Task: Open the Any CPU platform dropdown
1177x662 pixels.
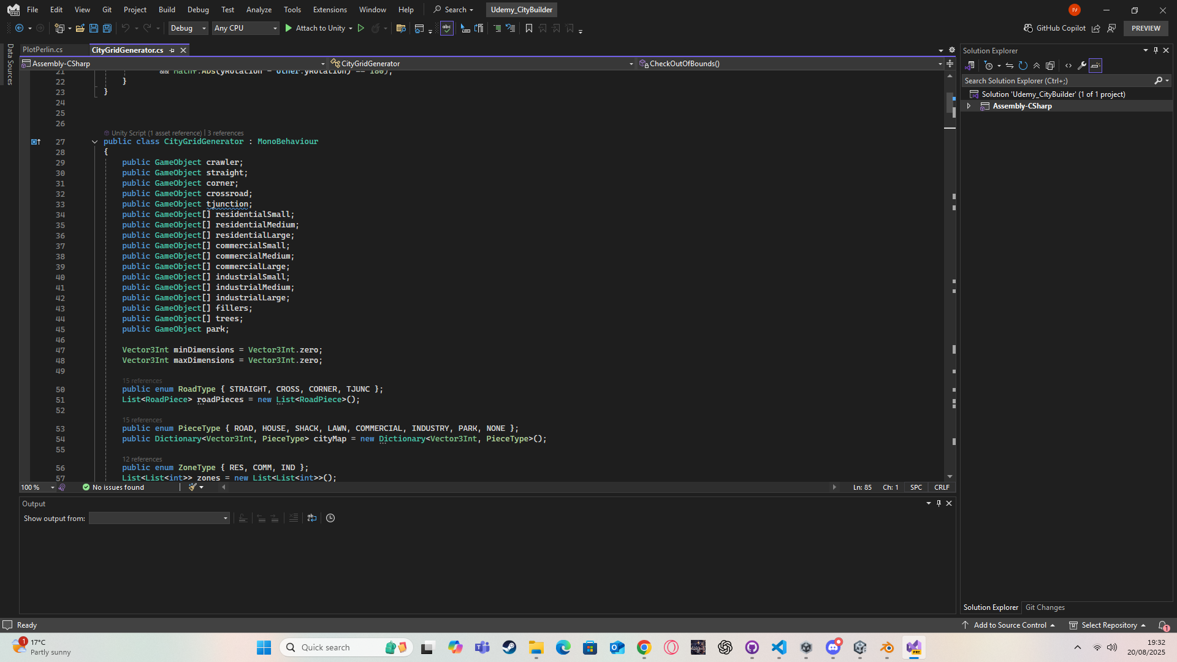Action: click(x=245, y=28)
